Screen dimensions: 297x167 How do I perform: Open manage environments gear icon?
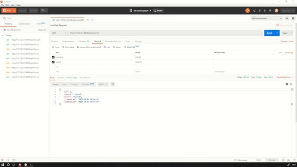pos(293,19)
